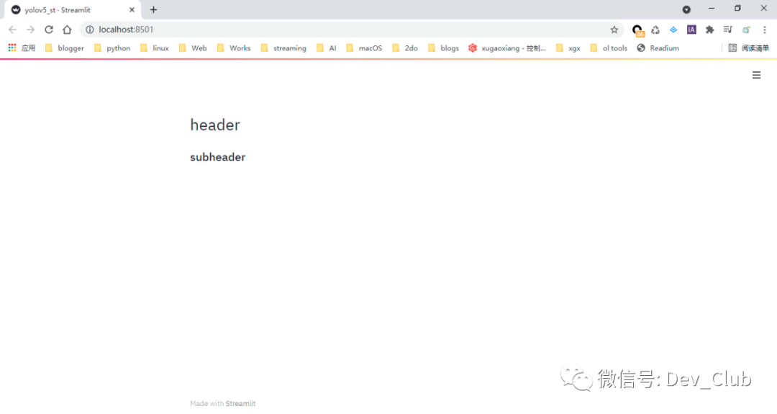Viewport: 777px width, 414px height.
Task: Minimize the browser window
Action: pos(712,9)
